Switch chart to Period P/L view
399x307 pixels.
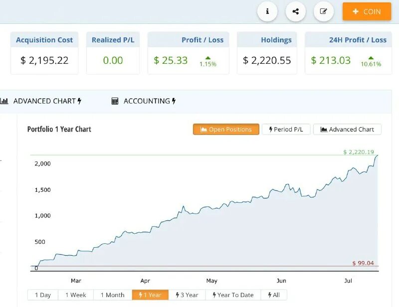tap(286, 130)
